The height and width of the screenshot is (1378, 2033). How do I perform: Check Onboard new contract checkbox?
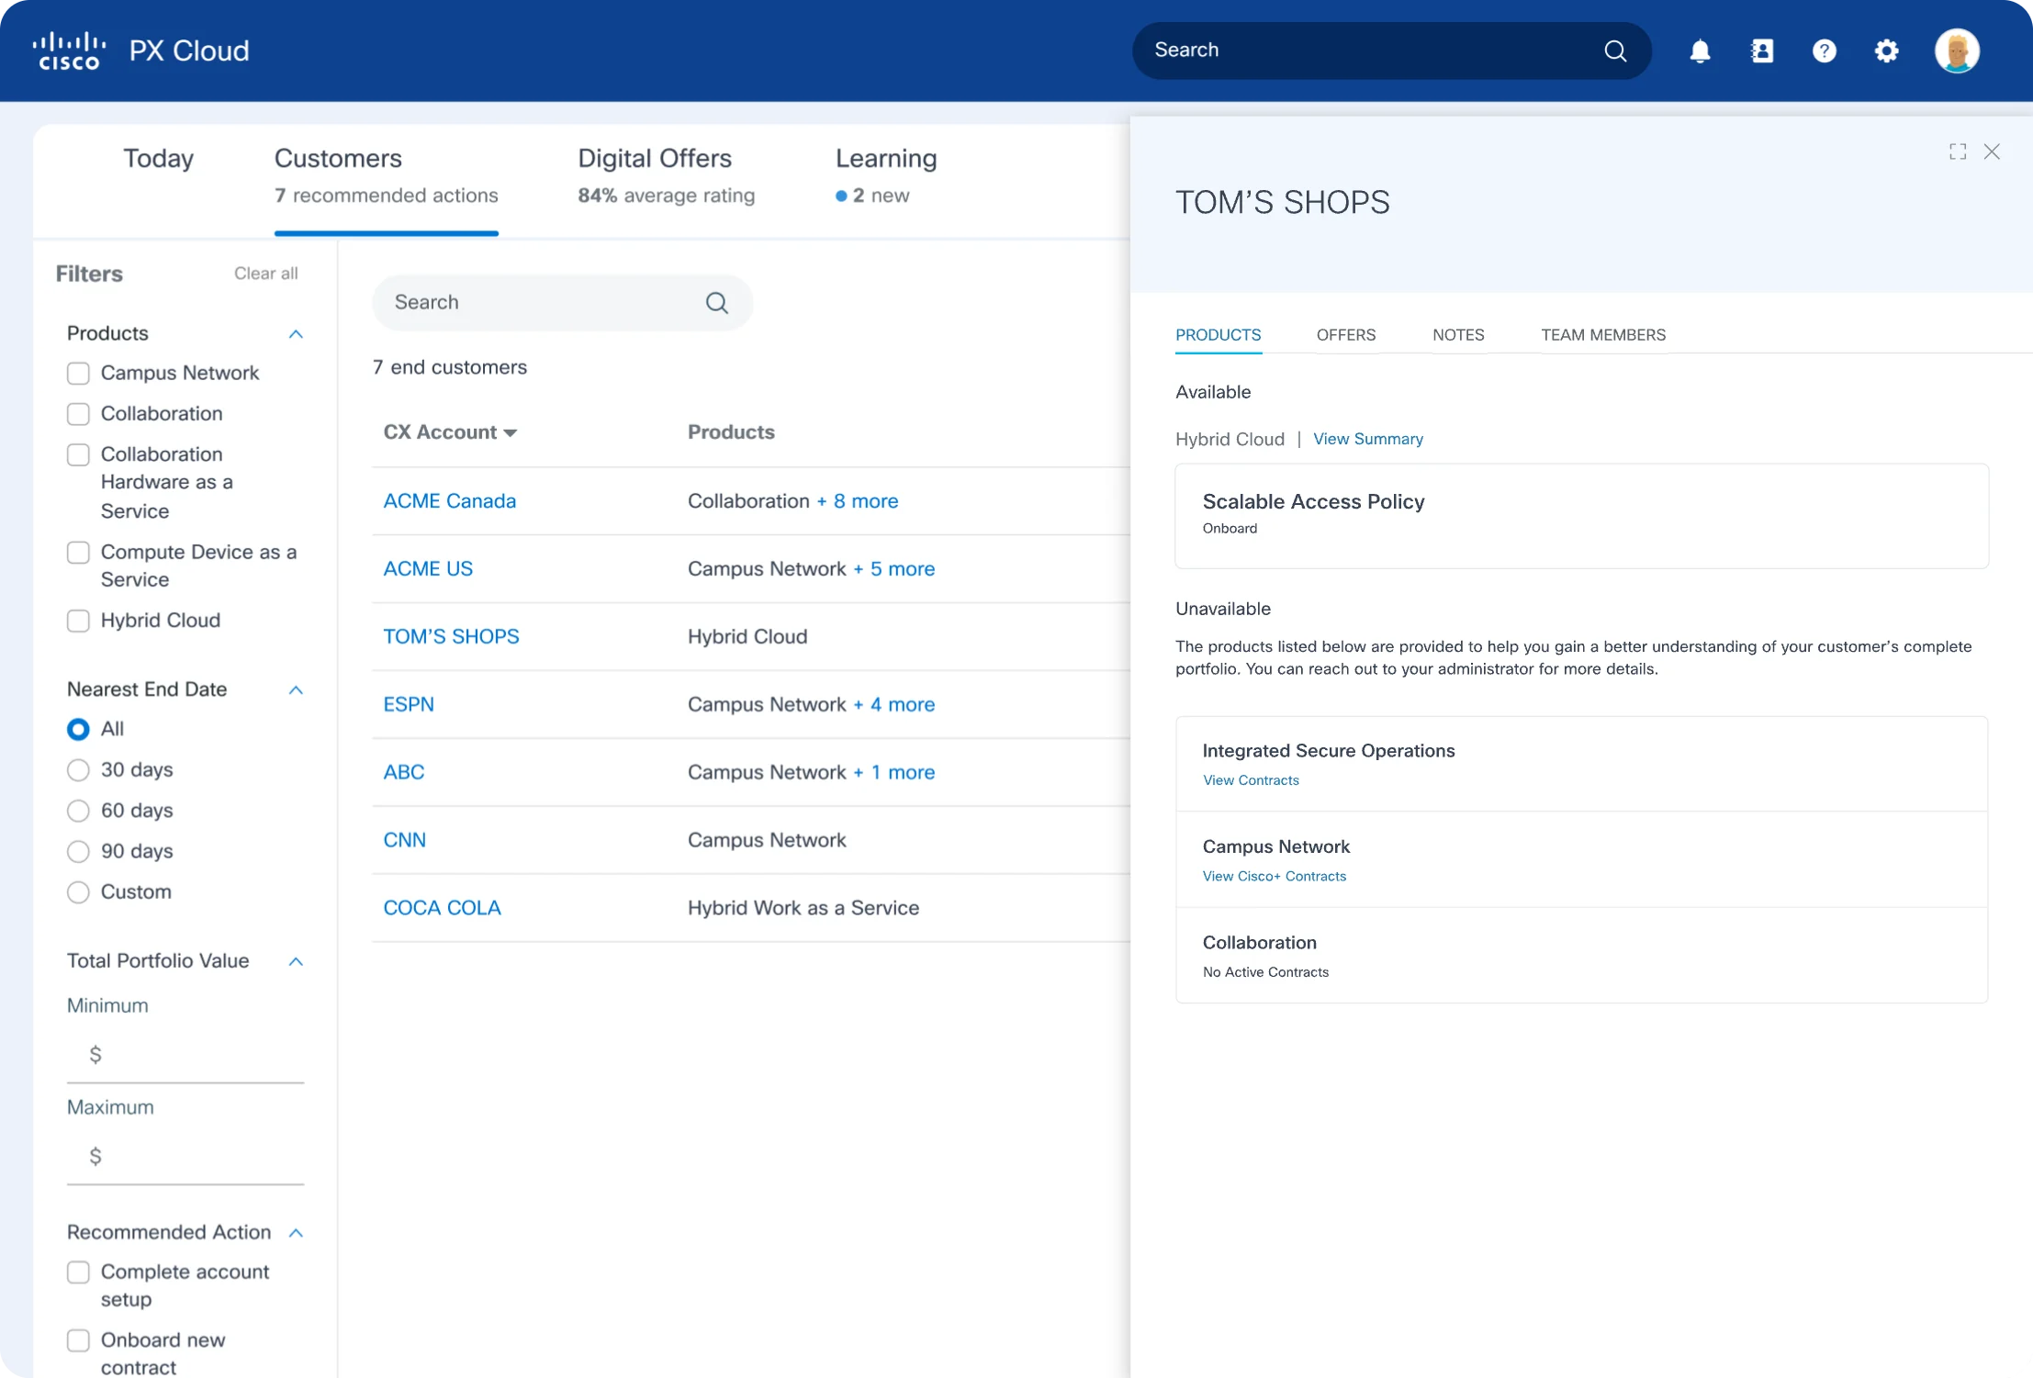(78, 1339)
